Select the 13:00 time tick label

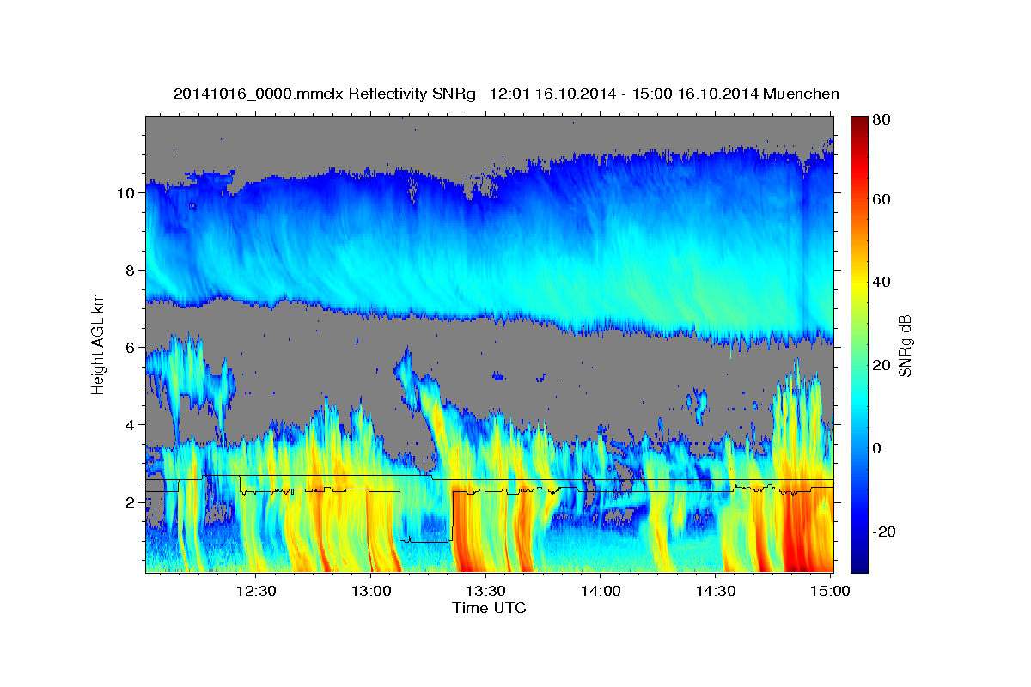pyautogui.click(x=370, y=591)
